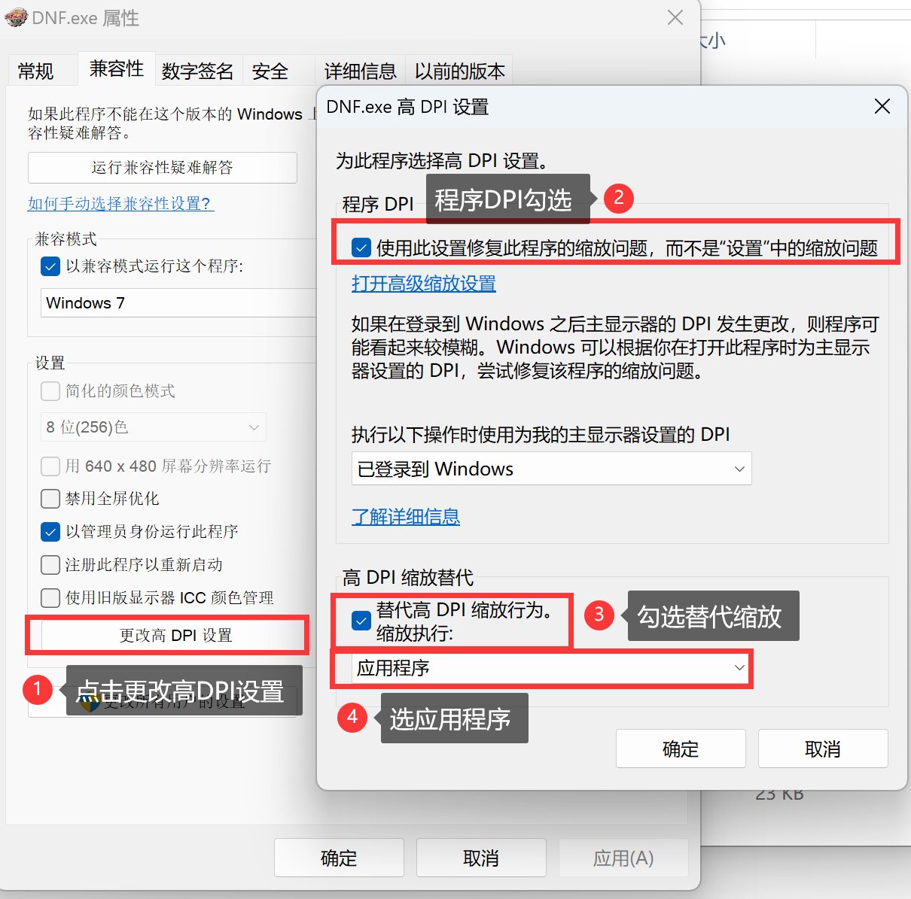The height and width of the screenshot is (899, 911).
Task: Open the 应用程序 scaling dropdown
Action: point(552,668)
